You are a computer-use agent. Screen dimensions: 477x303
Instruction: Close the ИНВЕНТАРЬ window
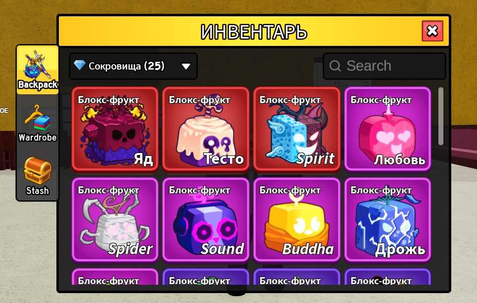(432, 31)
